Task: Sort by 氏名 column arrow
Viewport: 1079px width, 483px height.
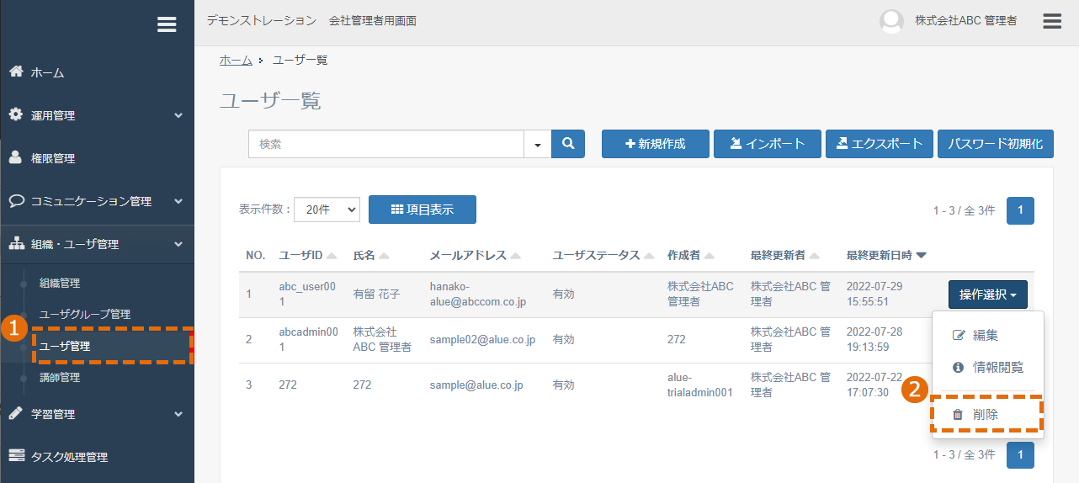Action: pos(384,256)
